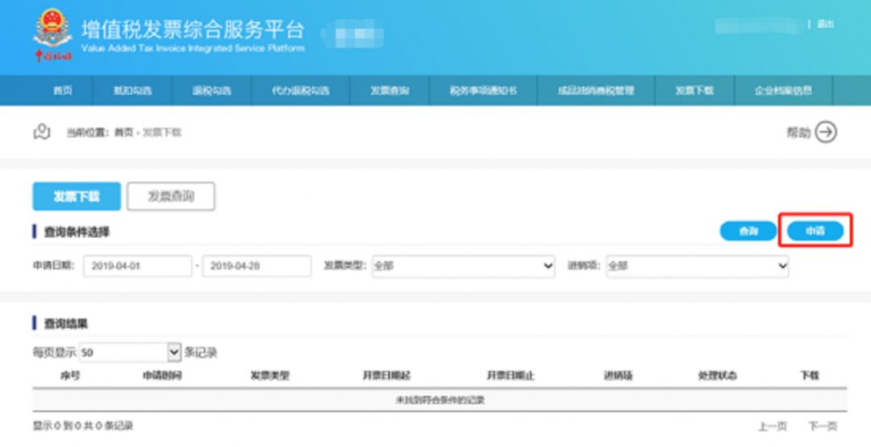Open the 每页显示 records-per-page dropdown

[x=131, y=353]
